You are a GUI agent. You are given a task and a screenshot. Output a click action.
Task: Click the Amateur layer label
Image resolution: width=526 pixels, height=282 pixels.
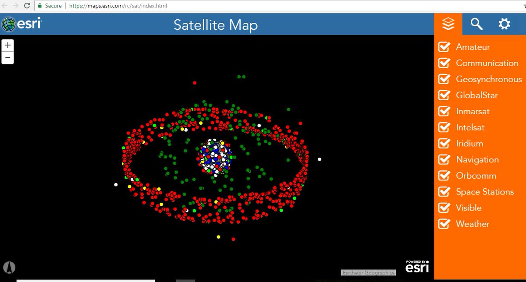[x=473, y=47]
